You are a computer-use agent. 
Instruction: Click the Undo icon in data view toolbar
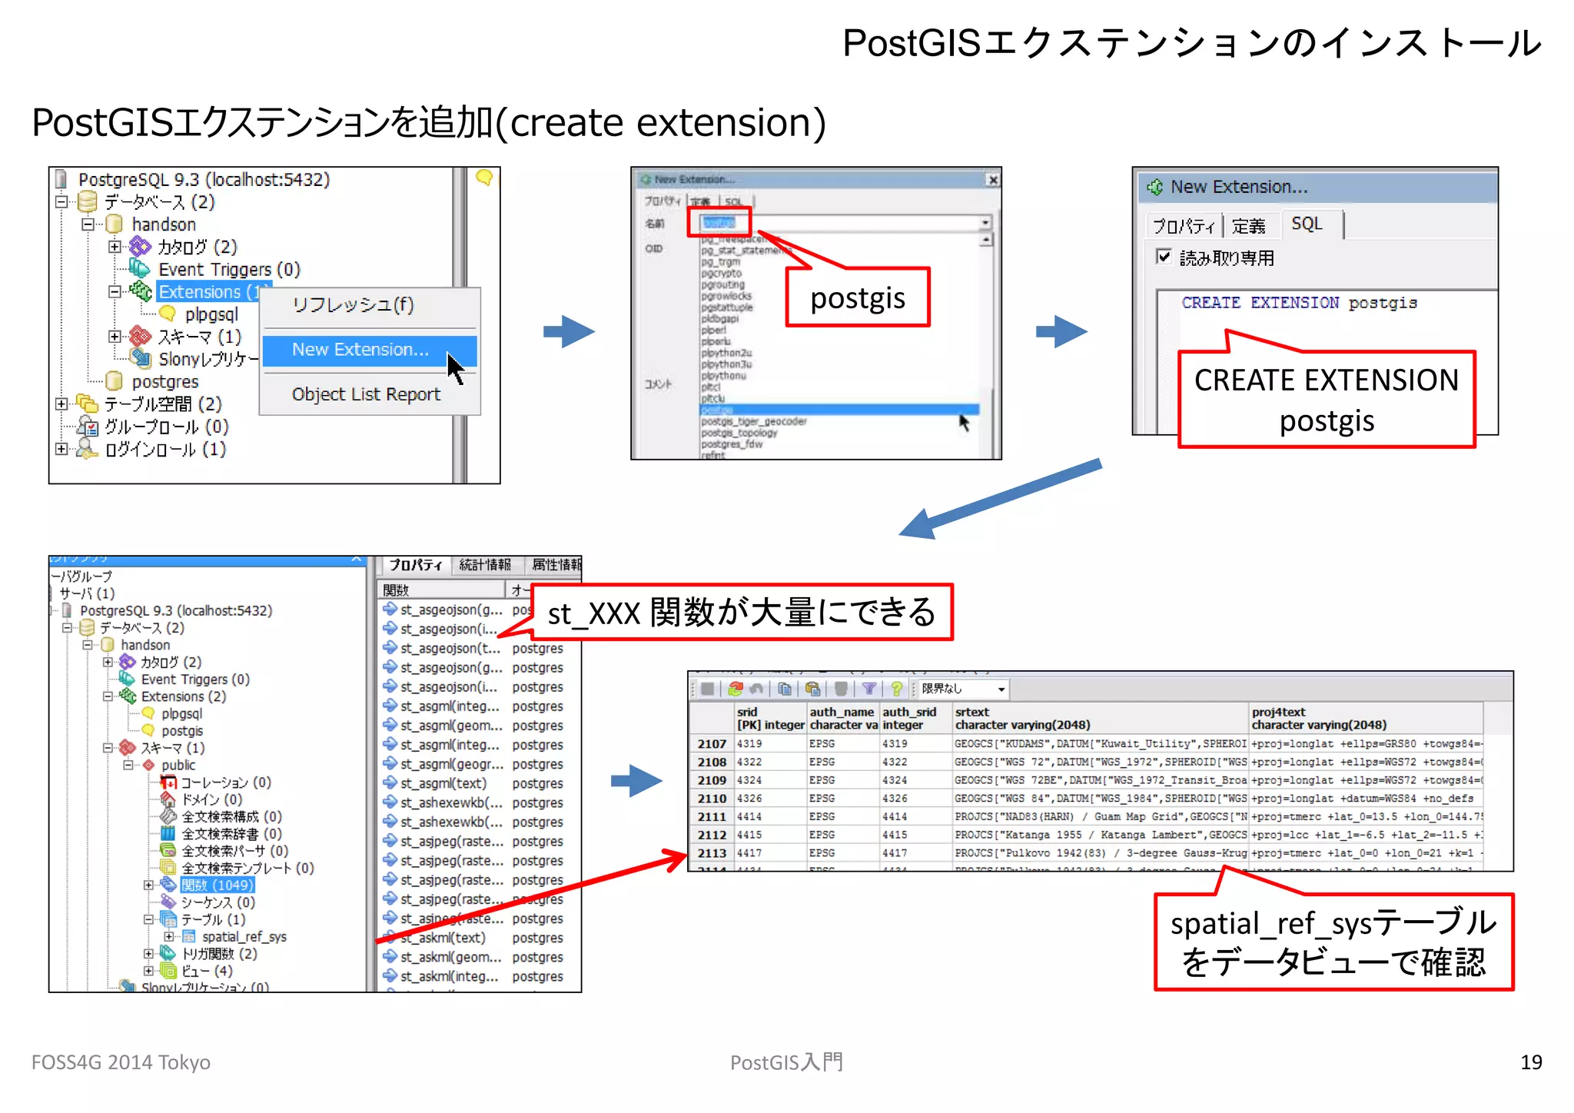(x=757, y=689)
